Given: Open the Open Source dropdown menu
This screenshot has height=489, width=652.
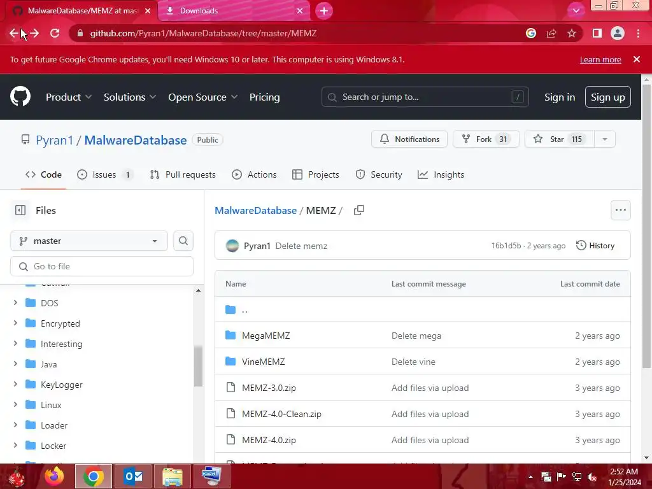Looking at the screenshot, I should [203, 97].
